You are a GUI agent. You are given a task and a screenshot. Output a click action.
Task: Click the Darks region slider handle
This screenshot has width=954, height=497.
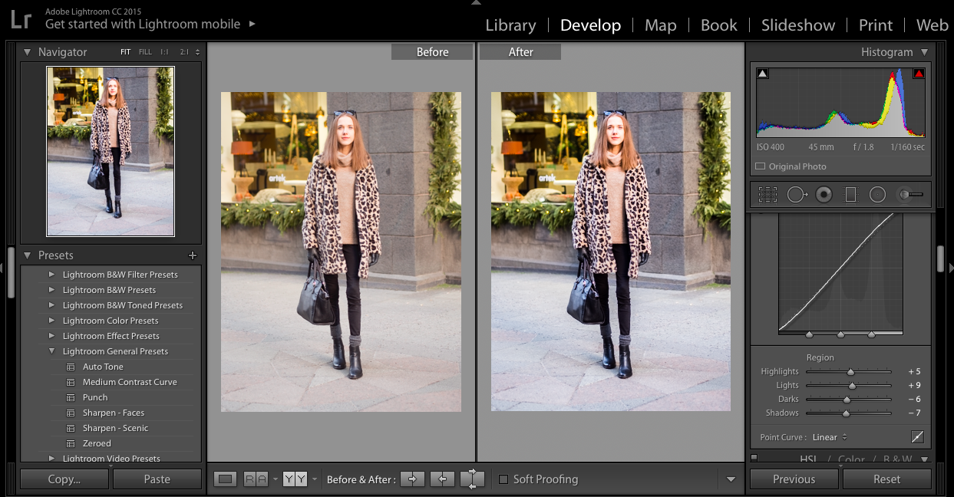pyautogui.click(x=847, y=400)
